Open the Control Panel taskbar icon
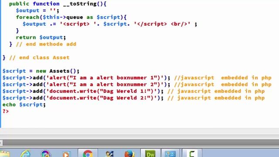This screenshot has width=279, height=157. pyautogui.click(x=170, y=153)
